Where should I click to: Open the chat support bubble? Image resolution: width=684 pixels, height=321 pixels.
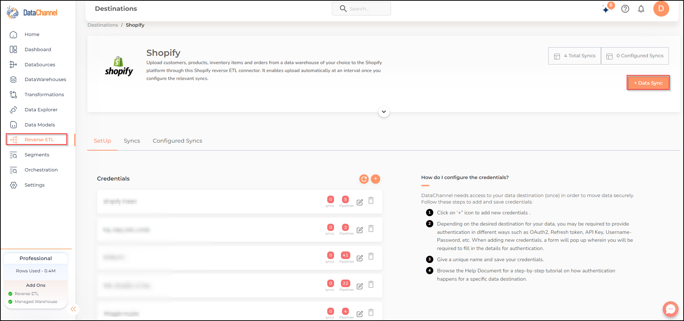671,309
